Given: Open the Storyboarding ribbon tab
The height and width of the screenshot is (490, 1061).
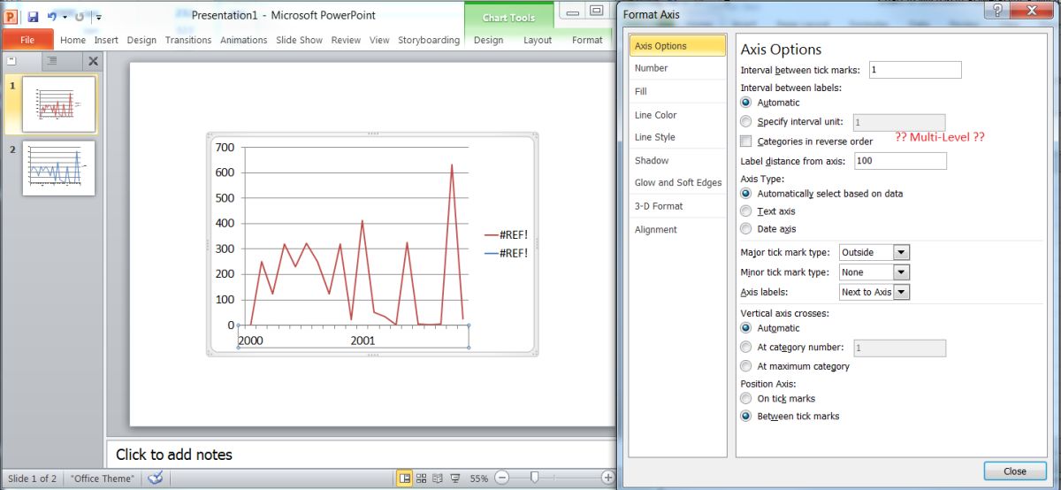Looking at the screenshot, I should (x=429, y=40).
